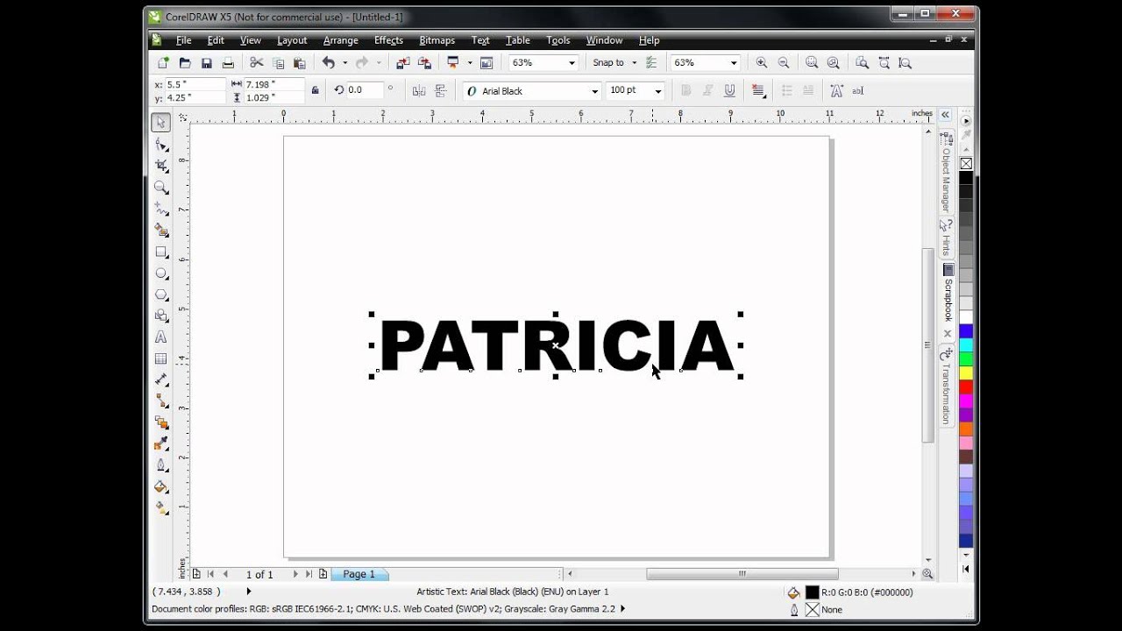The image size is (1122, 631).
Task: Mirror the text horizontally
Action: (419, 90)
